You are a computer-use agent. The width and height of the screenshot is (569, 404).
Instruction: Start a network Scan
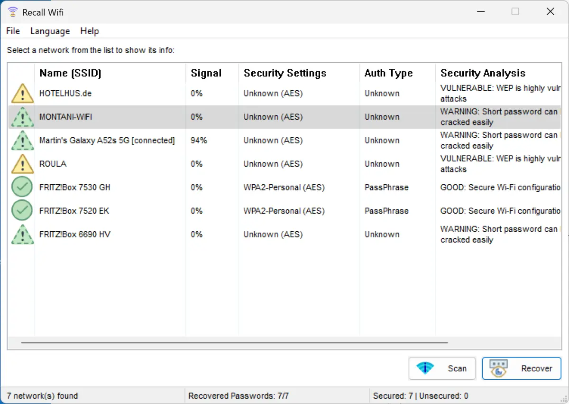click(442, 368)
